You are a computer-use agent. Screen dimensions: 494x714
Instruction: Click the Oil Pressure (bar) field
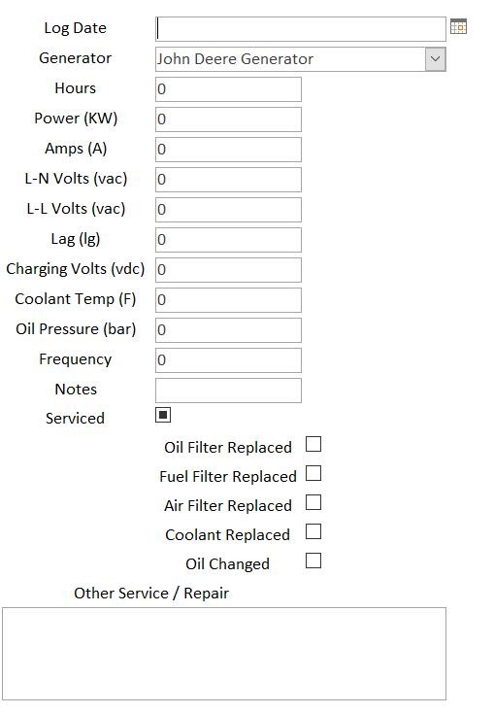click(228, 329)
